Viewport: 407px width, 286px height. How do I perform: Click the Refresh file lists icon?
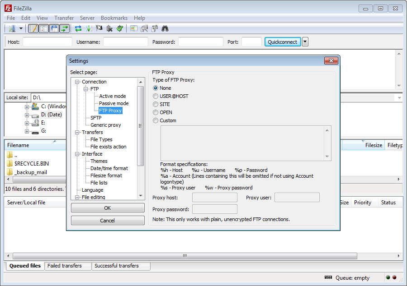coord(78,28)
